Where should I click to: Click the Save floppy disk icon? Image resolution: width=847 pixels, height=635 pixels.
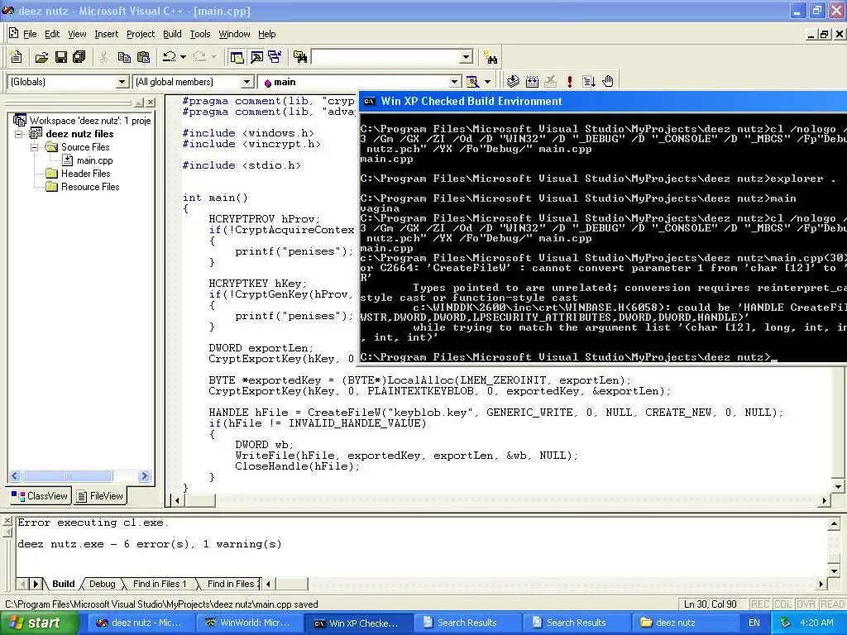tap(60, 57)
